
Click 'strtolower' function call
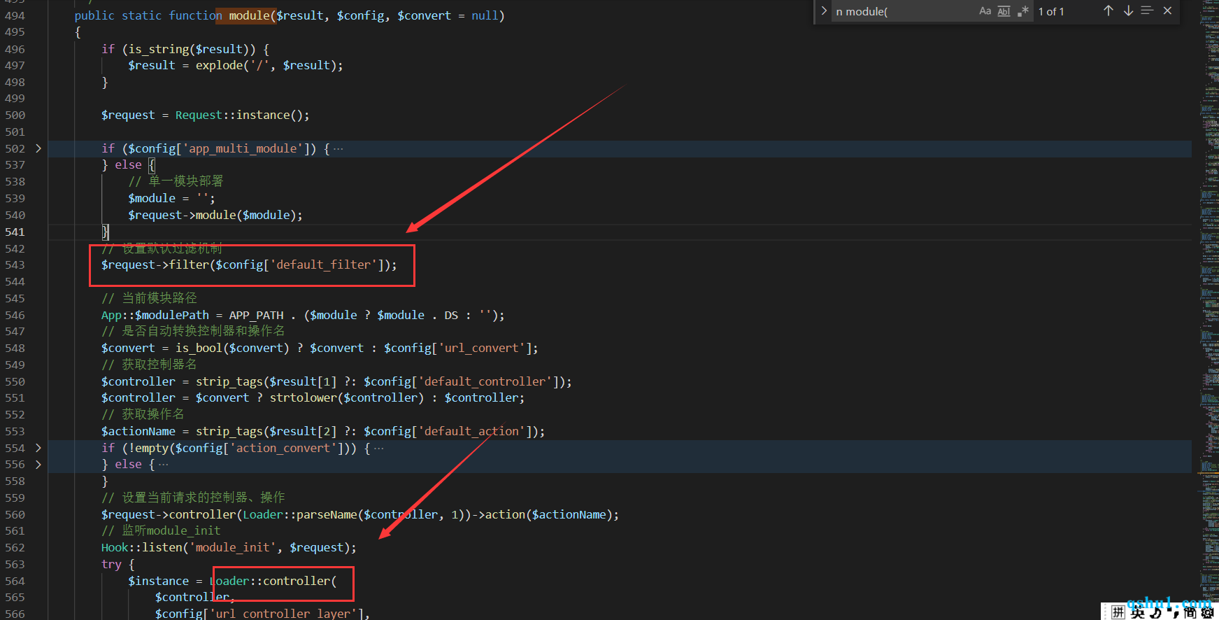coord(304,397)
